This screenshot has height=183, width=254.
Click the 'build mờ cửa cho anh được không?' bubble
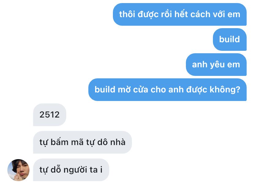[167, 90]
